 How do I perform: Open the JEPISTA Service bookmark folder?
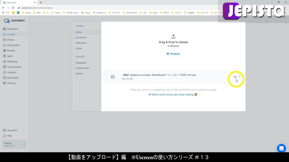click(71, 13)
